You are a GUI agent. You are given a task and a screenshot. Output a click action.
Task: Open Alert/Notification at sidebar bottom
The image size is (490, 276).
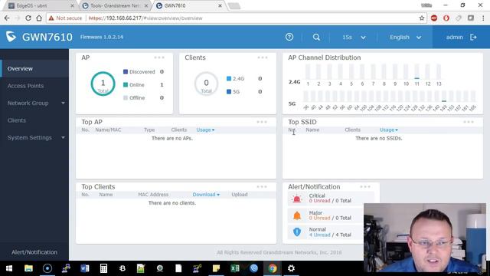[34, 252]
